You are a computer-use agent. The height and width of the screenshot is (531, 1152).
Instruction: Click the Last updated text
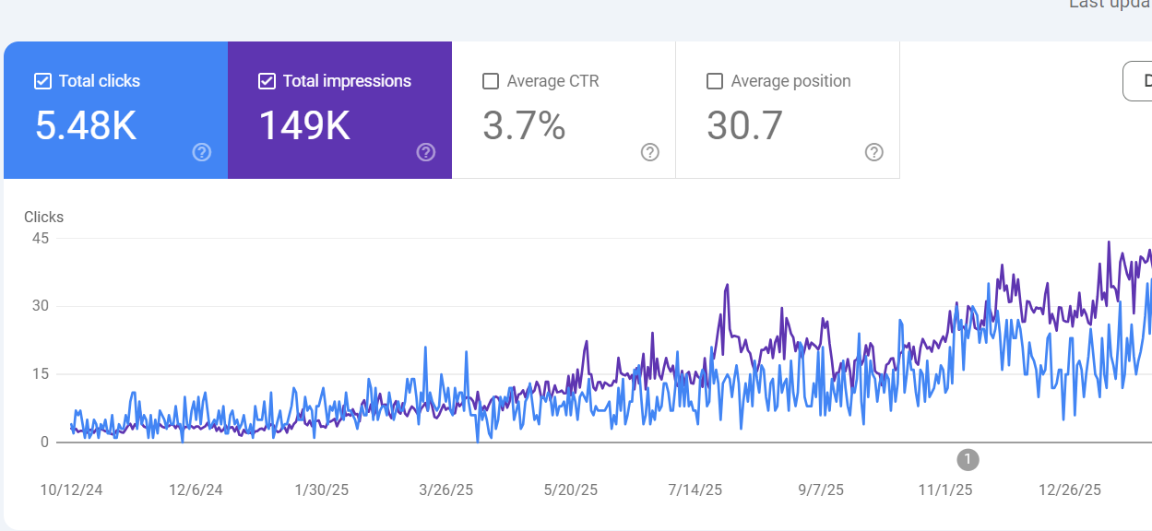[1110, 5]
